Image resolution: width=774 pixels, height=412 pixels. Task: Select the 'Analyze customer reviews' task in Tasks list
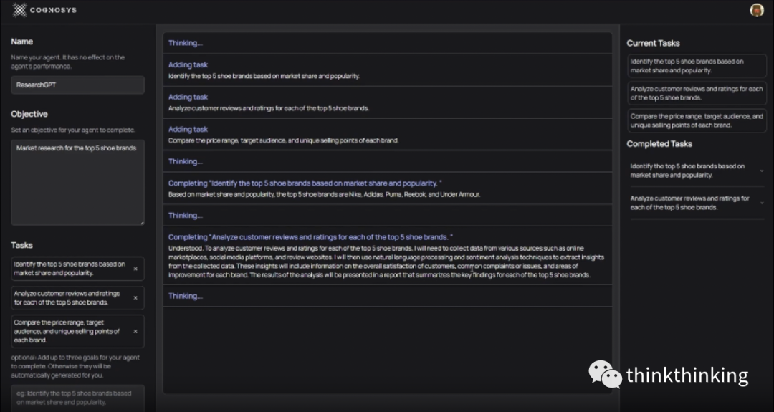point(77,298)
